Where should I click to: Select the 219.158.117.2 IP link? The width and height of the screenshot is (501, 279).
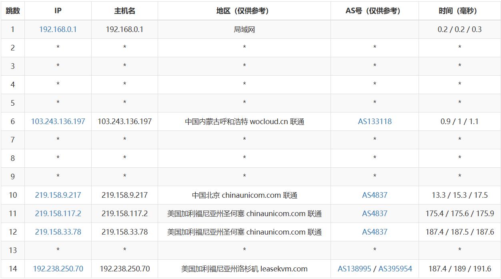point(58,214)
